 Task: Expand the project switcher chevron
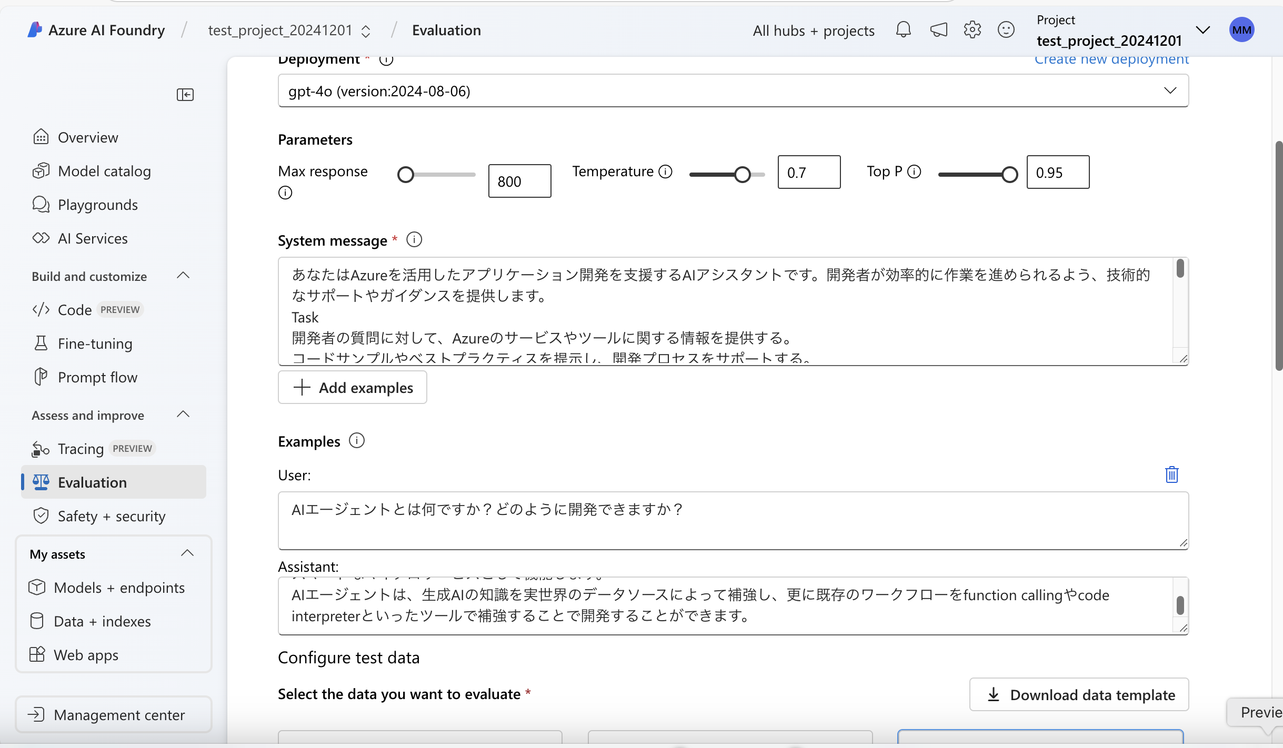(x=1202, y=30)
